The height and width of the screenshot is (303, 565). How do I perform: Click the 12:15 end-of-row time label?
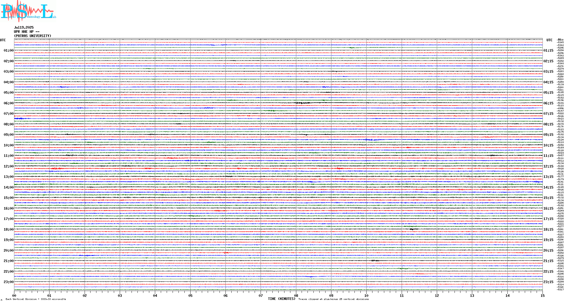[x=548, y=166]
